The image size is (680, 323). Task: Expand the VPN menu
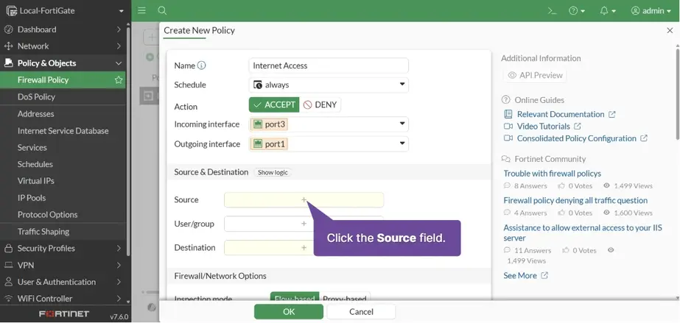[x=63, y=266]
